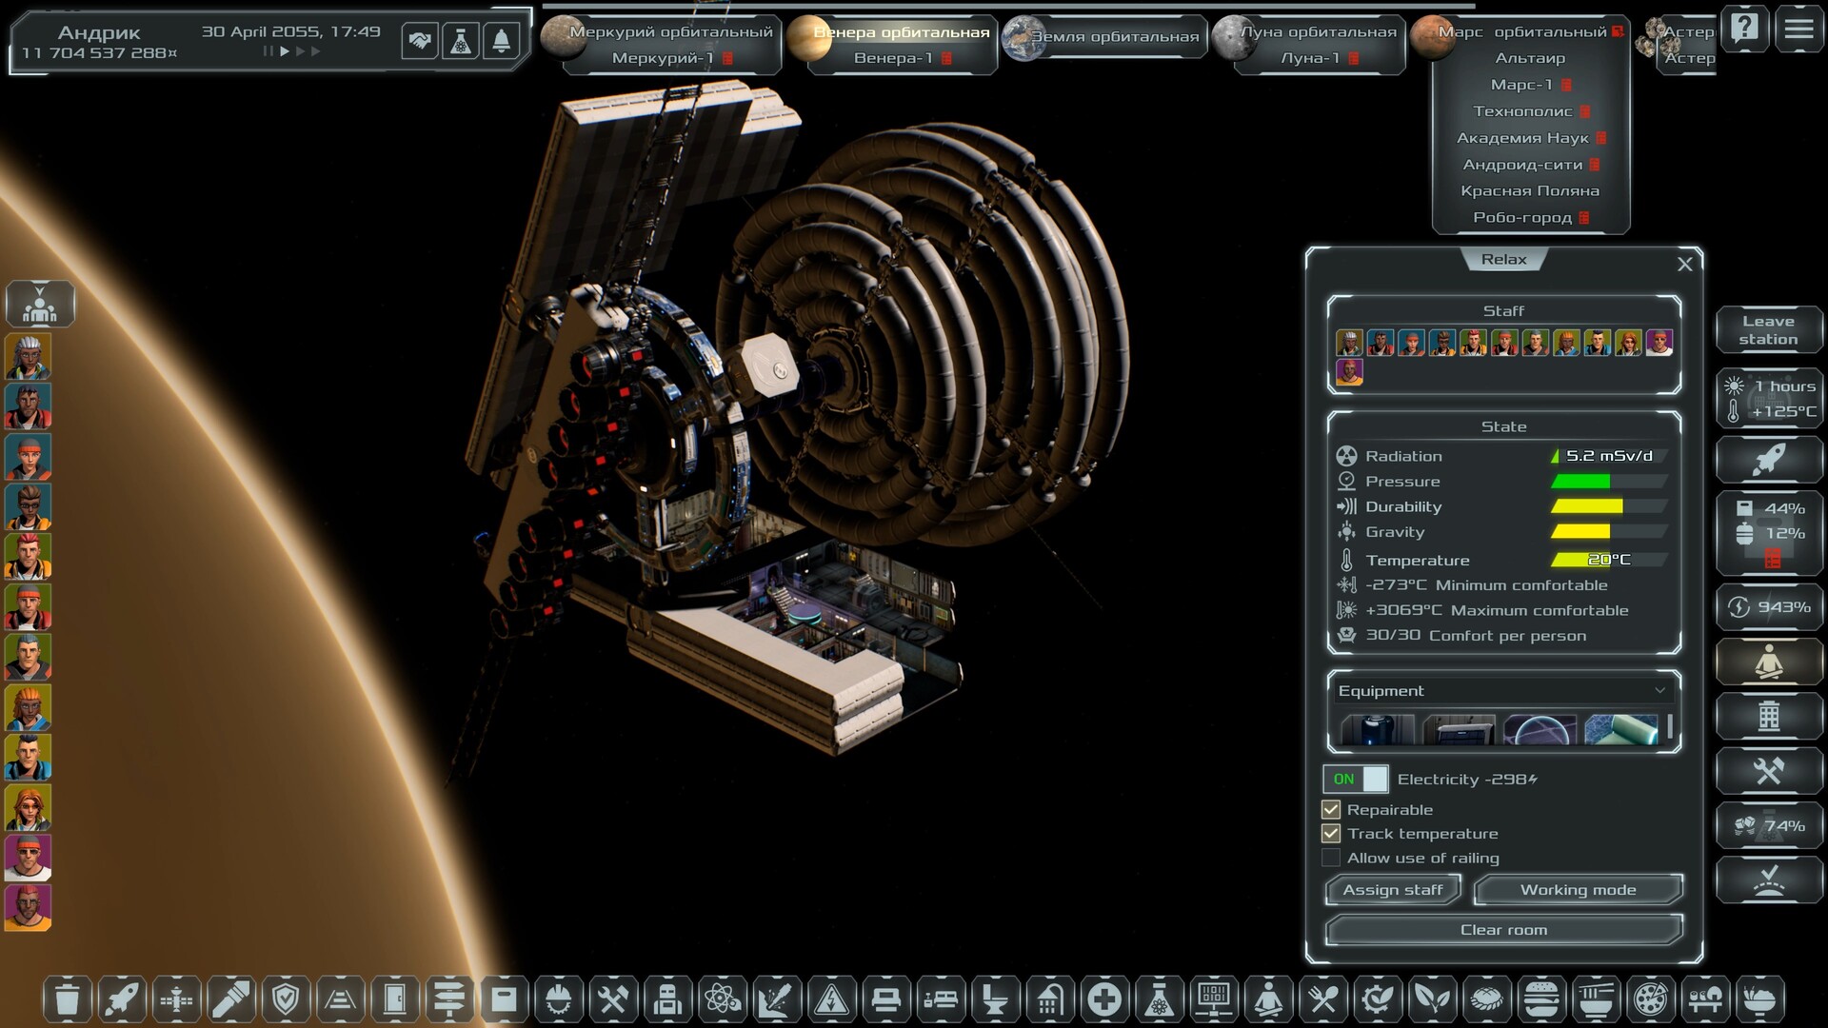Select the door tool in bottom toolbar
The height and width of the screenshot is (1028, 1828).
(394, 999)
